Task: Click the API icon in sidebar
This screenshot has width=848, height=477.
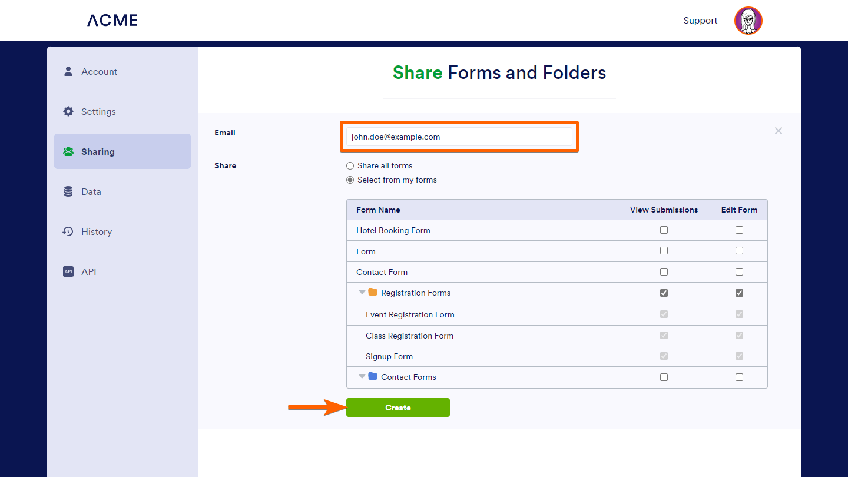Action: coord(68,271)
